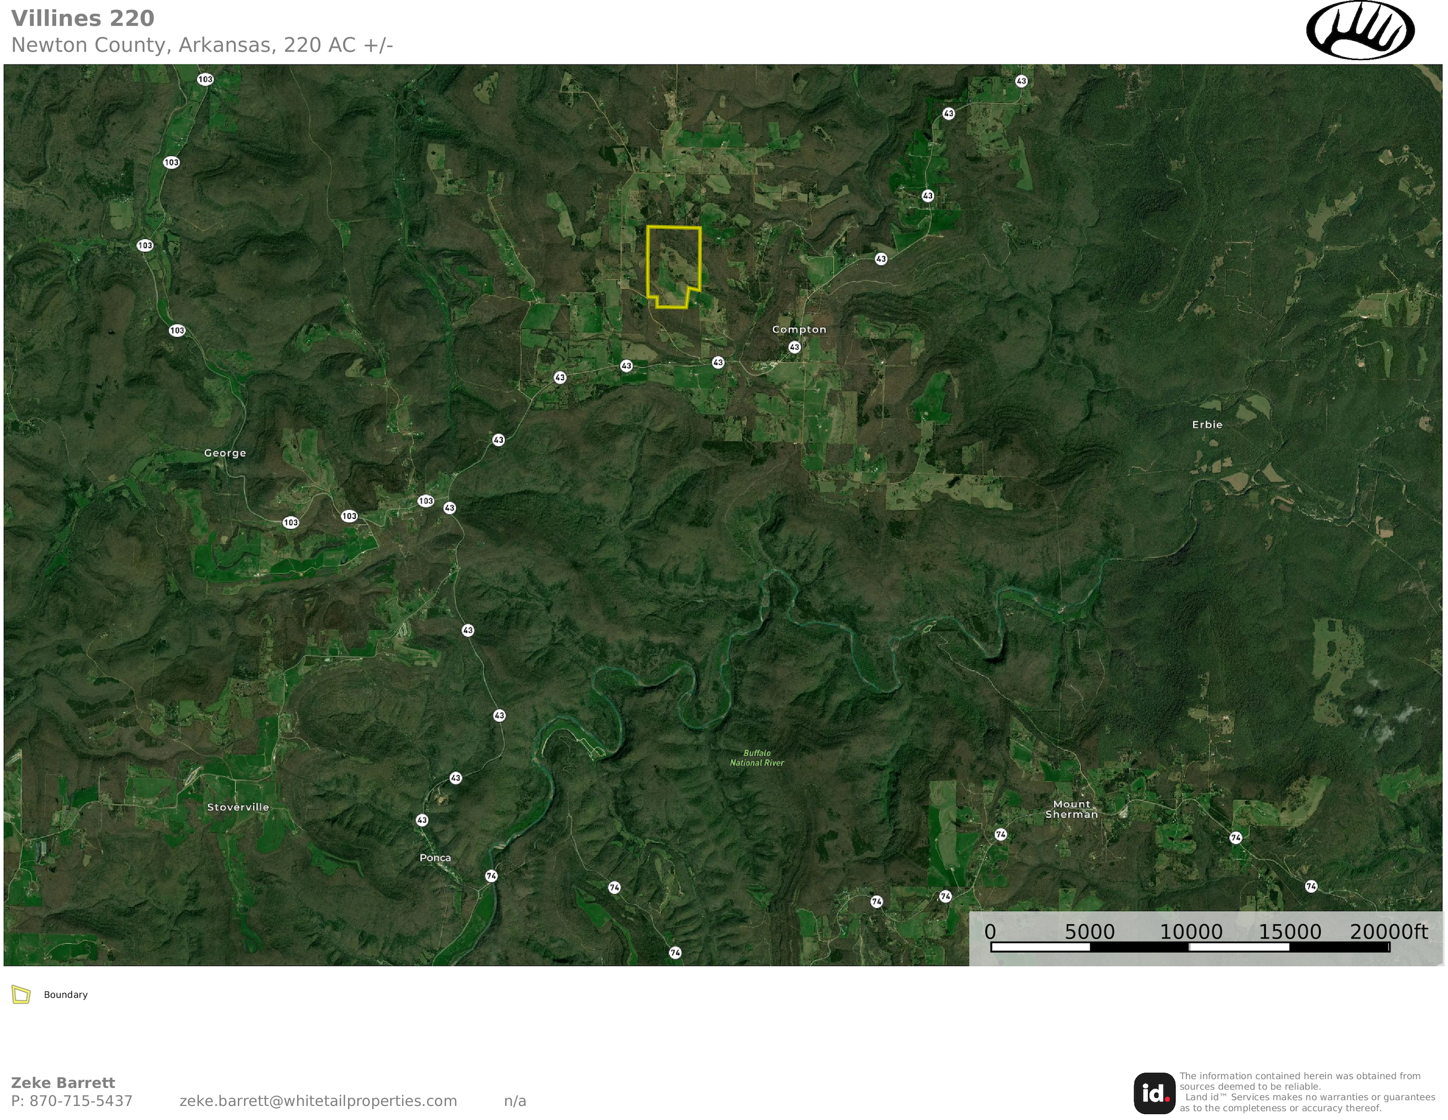
Task: Click the Land id logo icon
Action: [1154, 1093]
